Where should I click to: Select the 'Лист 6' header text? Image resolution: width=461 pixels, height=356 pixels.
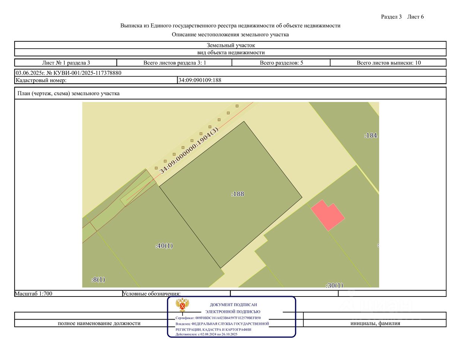coord(416,17)
